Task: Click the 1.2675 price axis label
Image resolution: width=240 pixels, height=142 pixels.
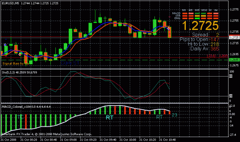Action: (234, 65)
